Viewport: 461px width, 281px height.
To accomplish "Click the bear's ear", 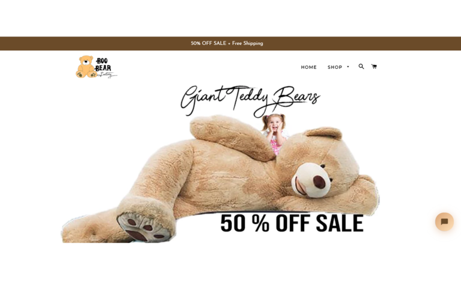I will 323,133.
